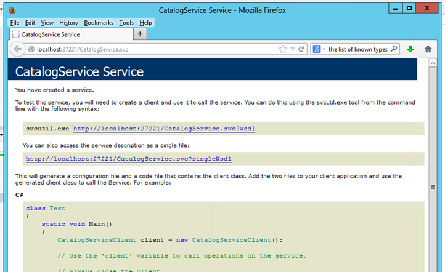
Task: Click the Back navigation arrow button
Action: [18, 49]
